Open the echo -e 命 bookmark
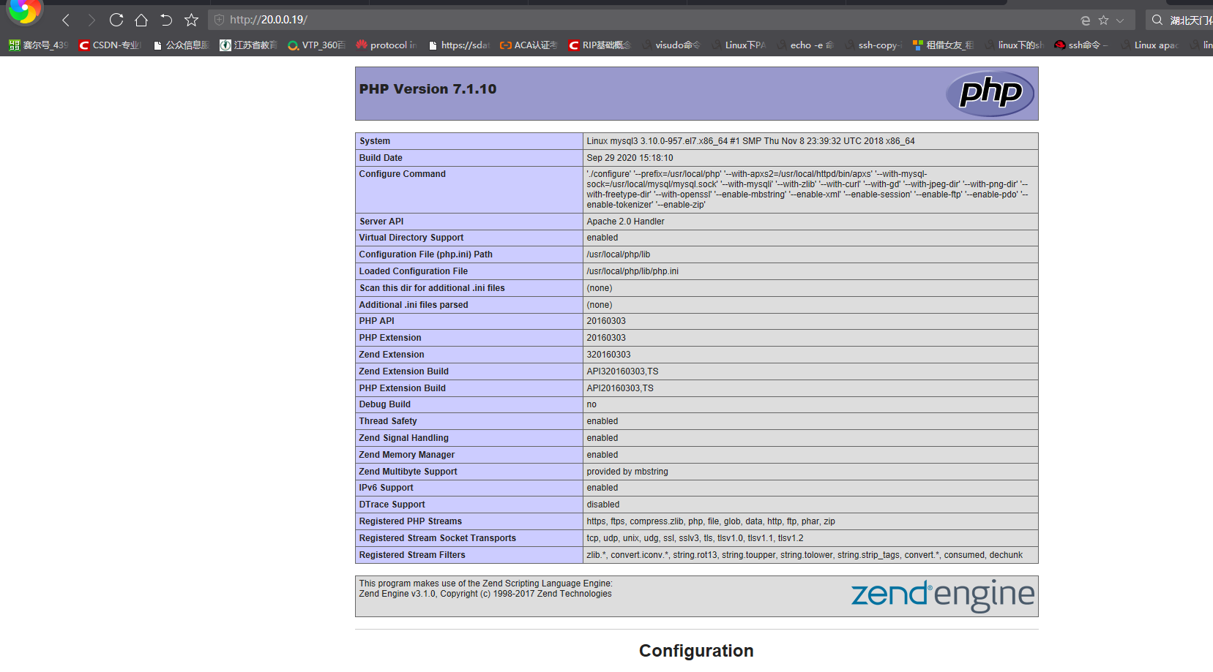Image resolution: width=1213 pixels, height=672 pixels. pyautogui.click(x=806, y=45)
